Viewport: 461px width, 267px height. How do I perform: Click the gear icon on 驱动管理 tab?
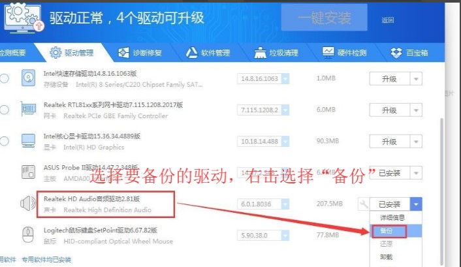coord(56,53)
